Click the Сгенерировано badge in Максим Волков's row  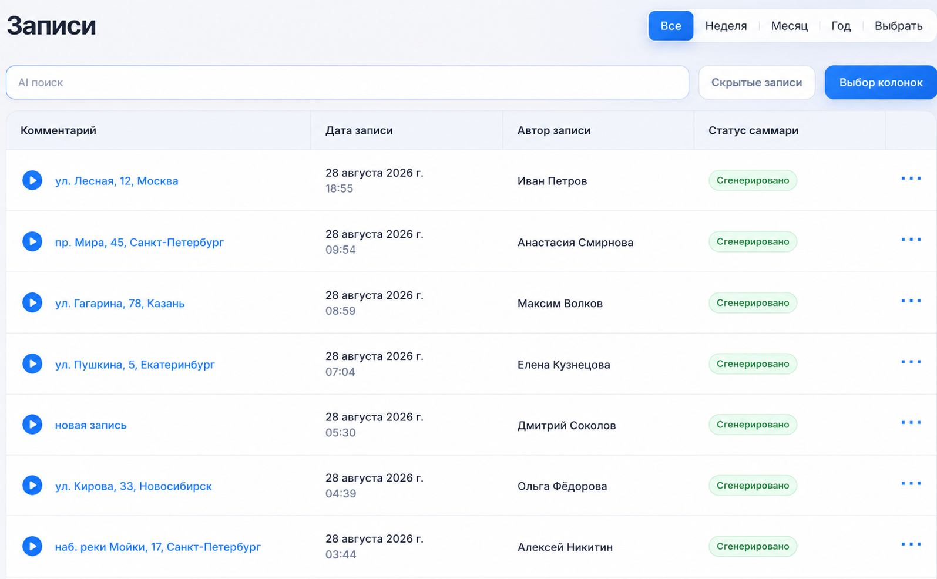pyautogui.click(x=753, y=302)
